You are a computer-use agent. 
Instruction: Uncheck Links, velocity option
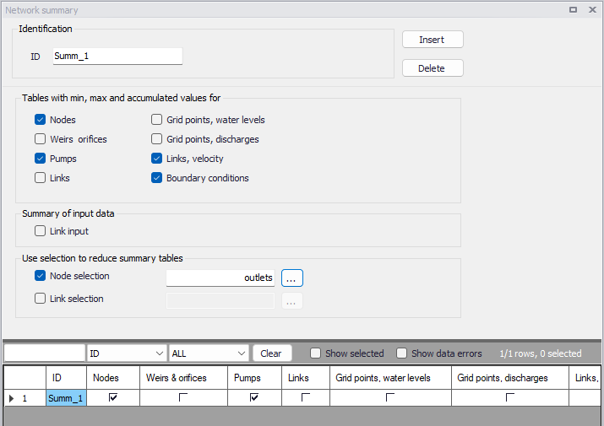156,159
